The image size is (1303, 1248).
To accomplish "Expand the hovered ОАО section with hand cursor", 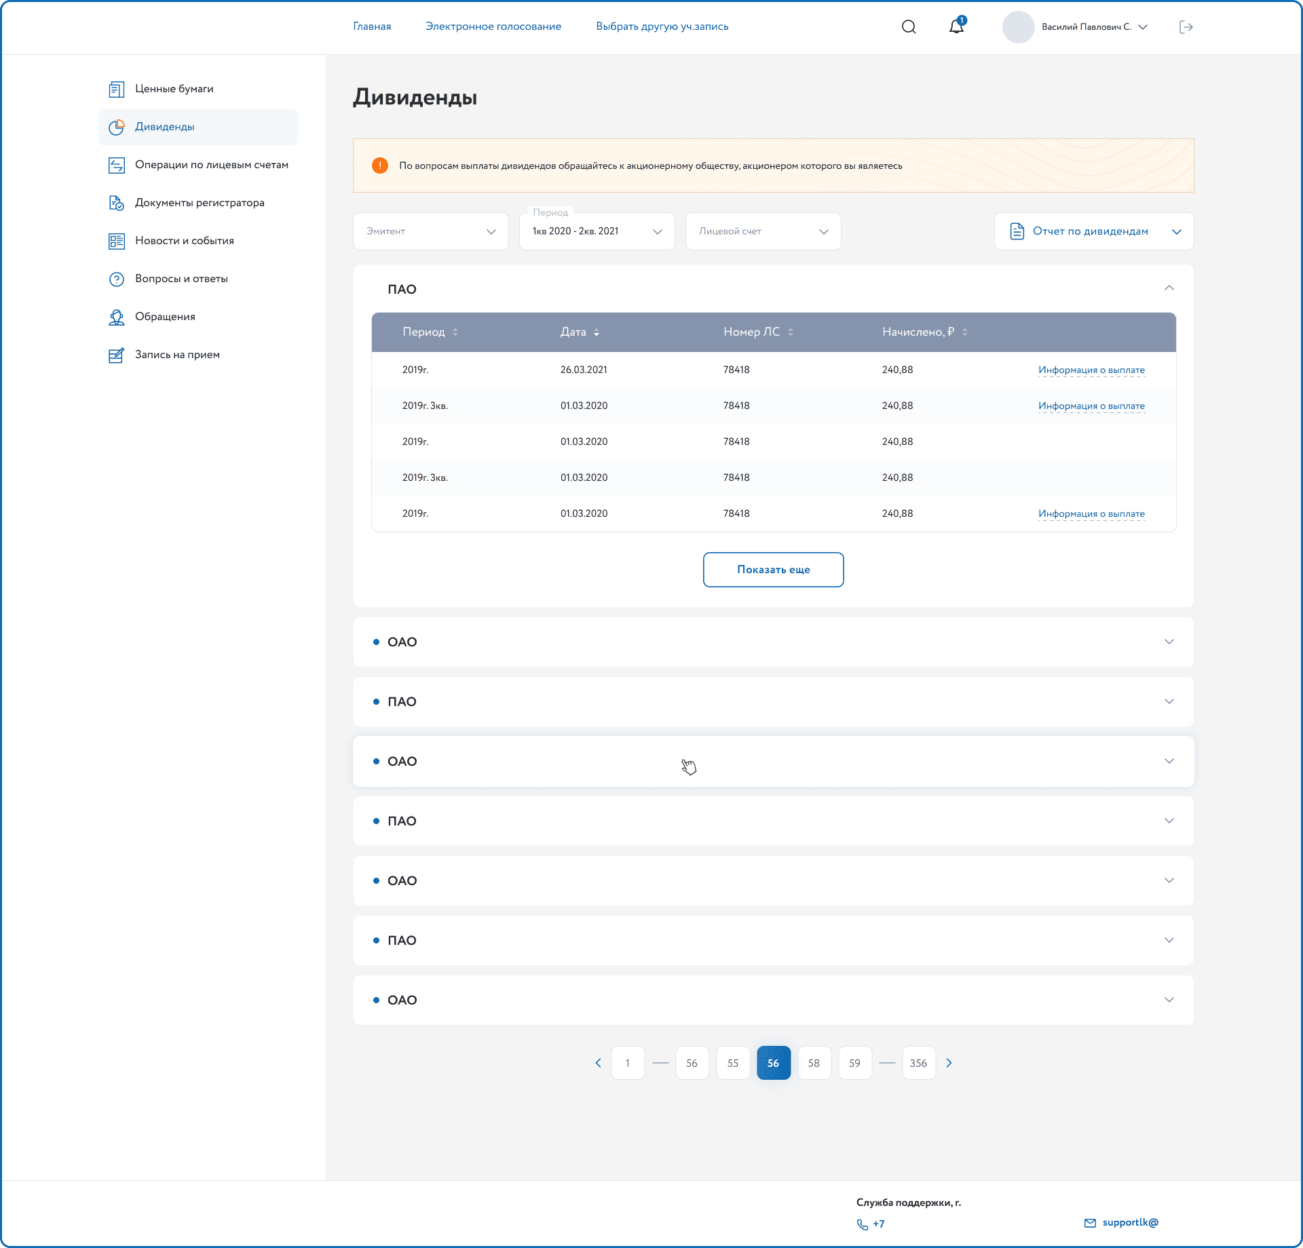I will click(x=774, y=761).
